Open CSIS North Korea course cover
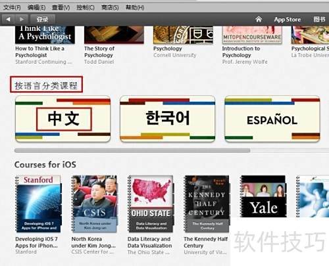329x266 pixels. 94,204
